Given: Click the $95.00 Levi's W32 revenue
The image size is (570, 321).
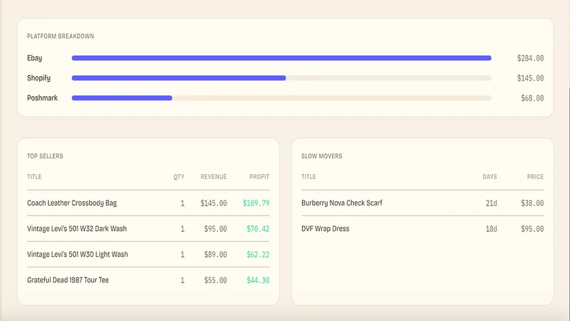Looking at the screenshot, I should (x=215, y=229).
